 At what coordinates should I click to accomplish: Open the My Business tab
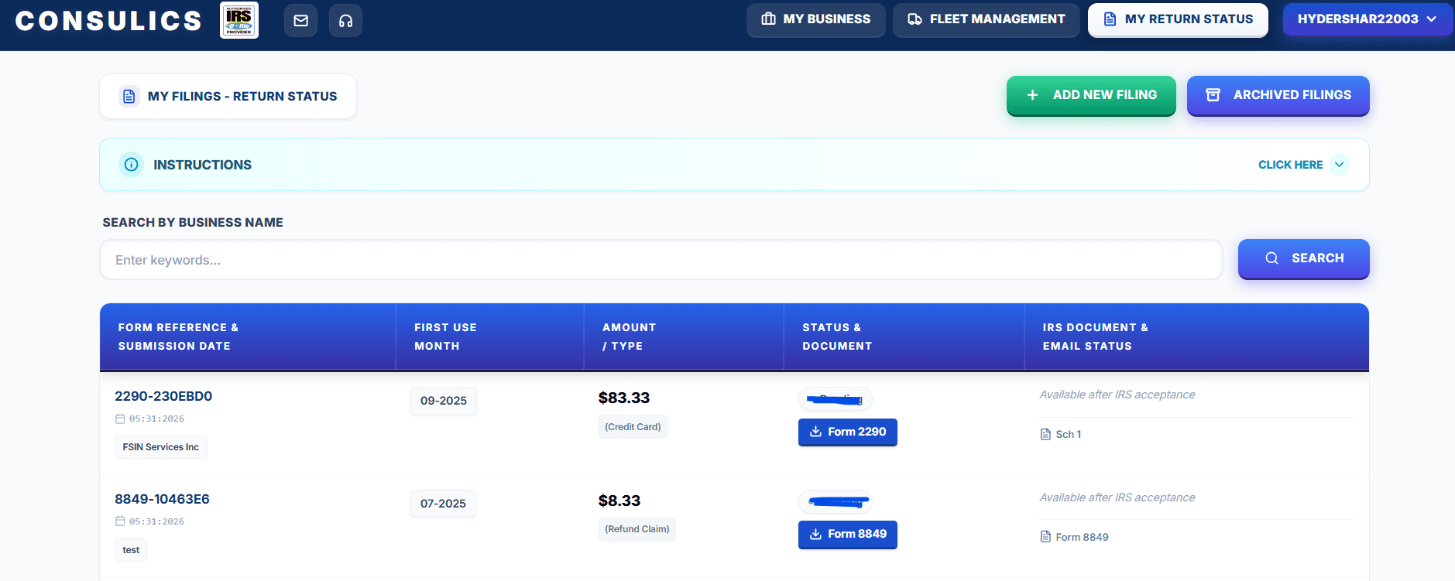[x=816, y=19]
